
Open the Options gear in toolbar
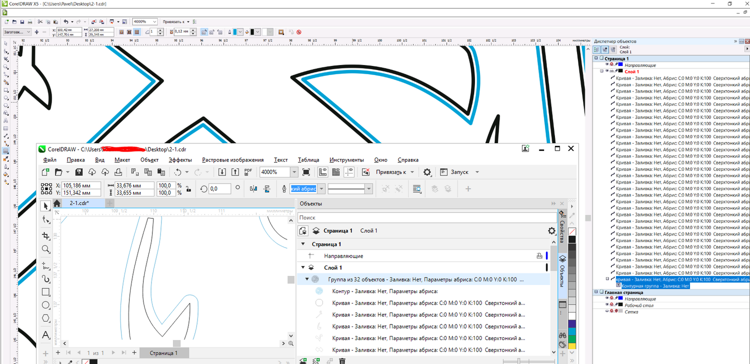tap(427, 172)
